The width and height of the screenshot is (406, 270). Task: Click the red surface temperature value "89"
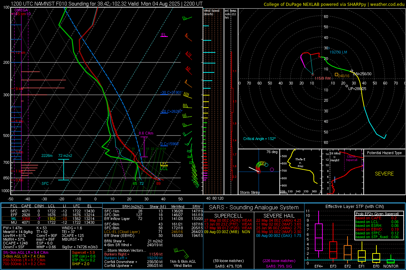coord(158,183)
